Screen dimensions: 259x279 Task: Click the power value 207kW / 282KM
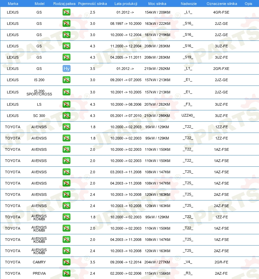coord(157,104)
